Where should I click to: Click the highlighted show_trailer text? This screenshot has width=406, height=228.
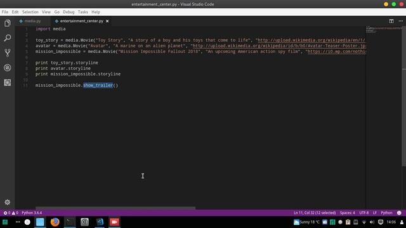click(98, 85)
